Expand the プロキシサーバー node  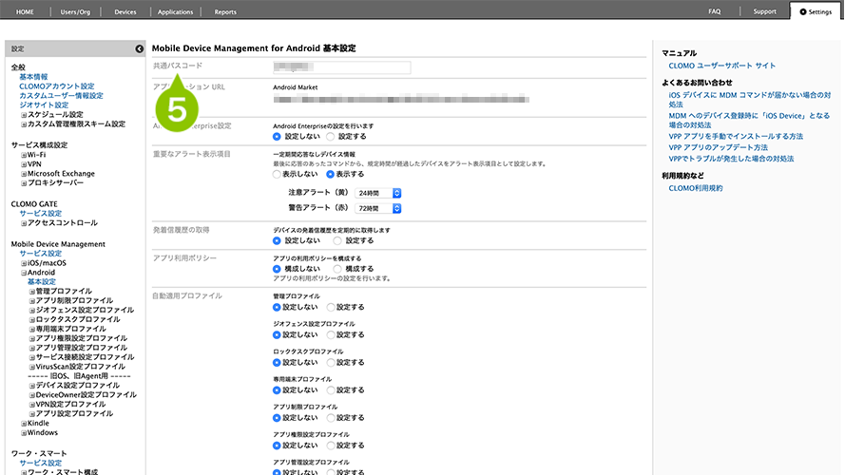pyautogui.click(x=24, y=183)
